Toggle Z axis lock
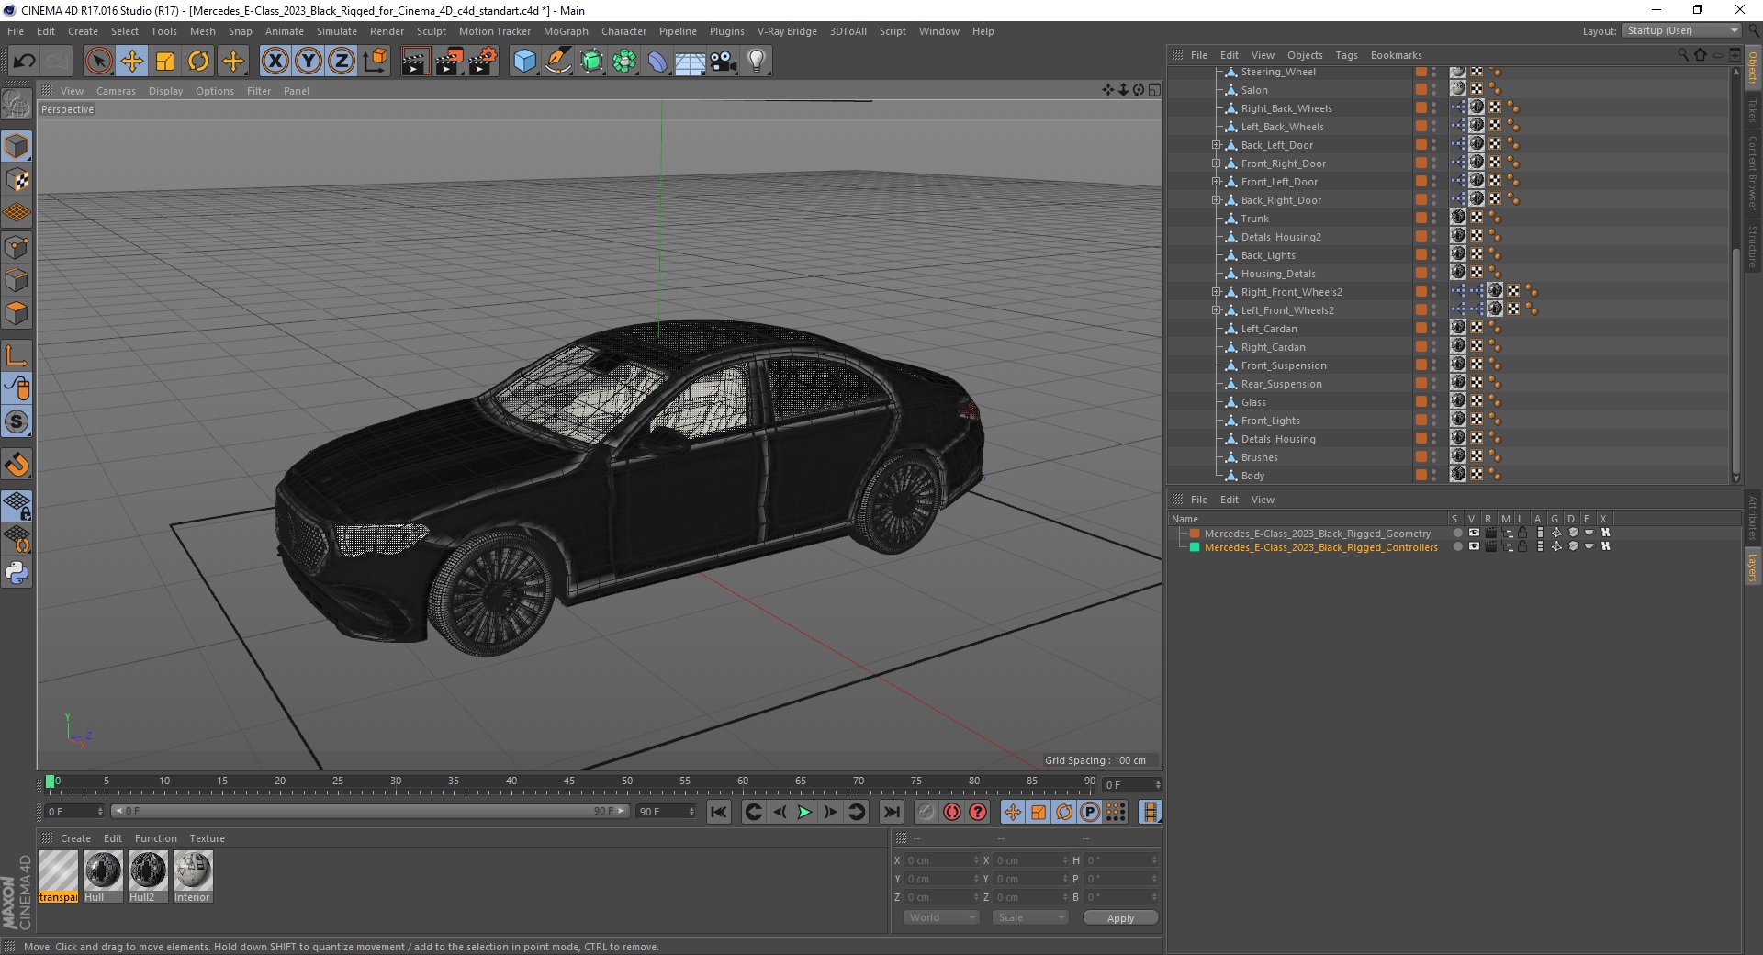Image resolution: width=1763 pixels, height=955 pixels. (x=342, y=62)
